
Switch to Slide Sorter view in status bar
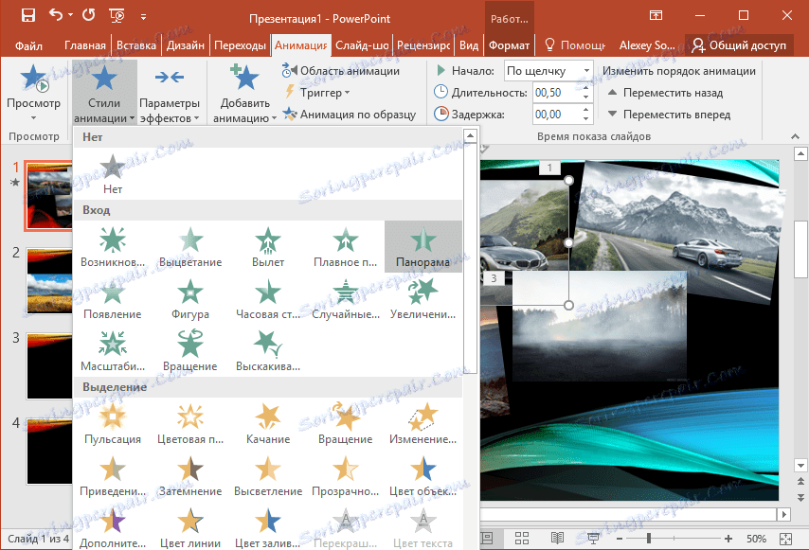(x=522, y=539)
